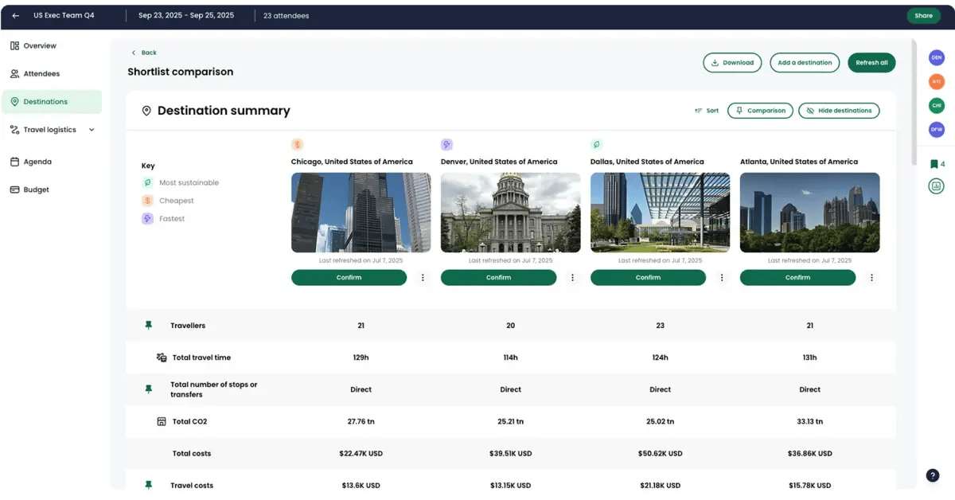Open the three-dot menu for Chicago
The image size is (955, 500).
pyautogui.click(x=423, y=278)
